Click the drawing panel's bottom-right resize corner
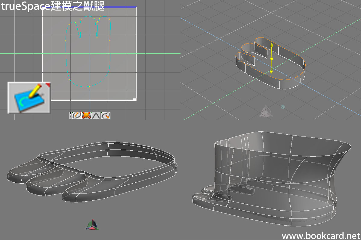361x240 pixels. tap(134, 98)
